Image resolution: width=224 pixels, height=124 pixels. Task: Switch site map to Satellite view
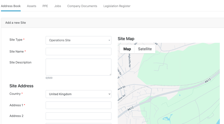click(x=145, y=49)
